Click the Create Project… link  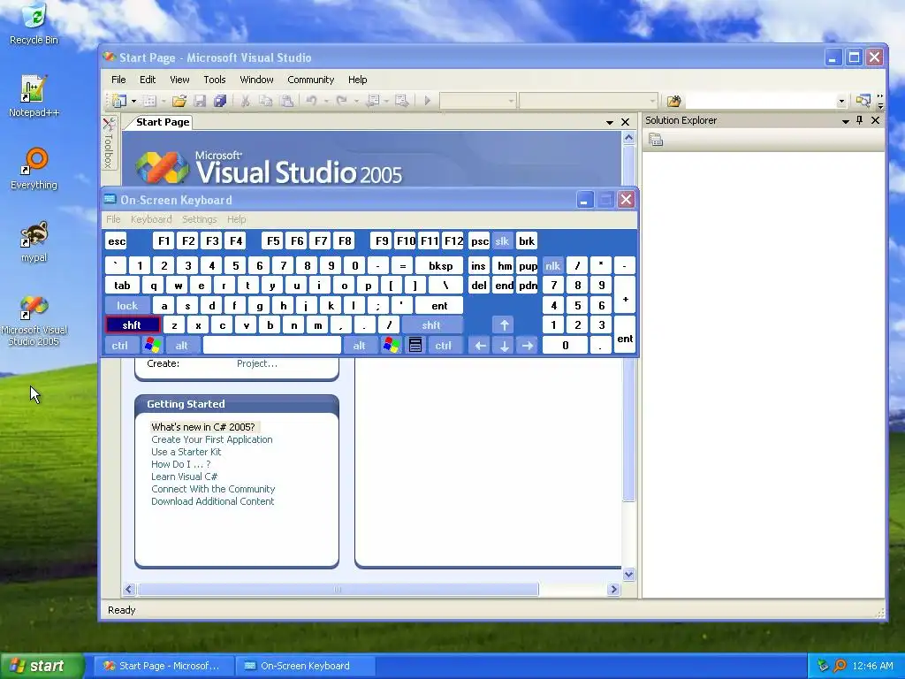(257, 363)
